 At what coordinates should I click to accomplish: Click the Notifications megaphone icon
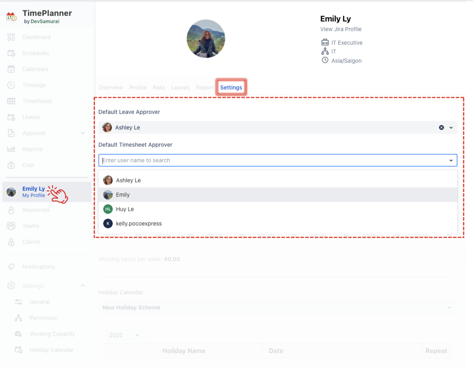11,267
